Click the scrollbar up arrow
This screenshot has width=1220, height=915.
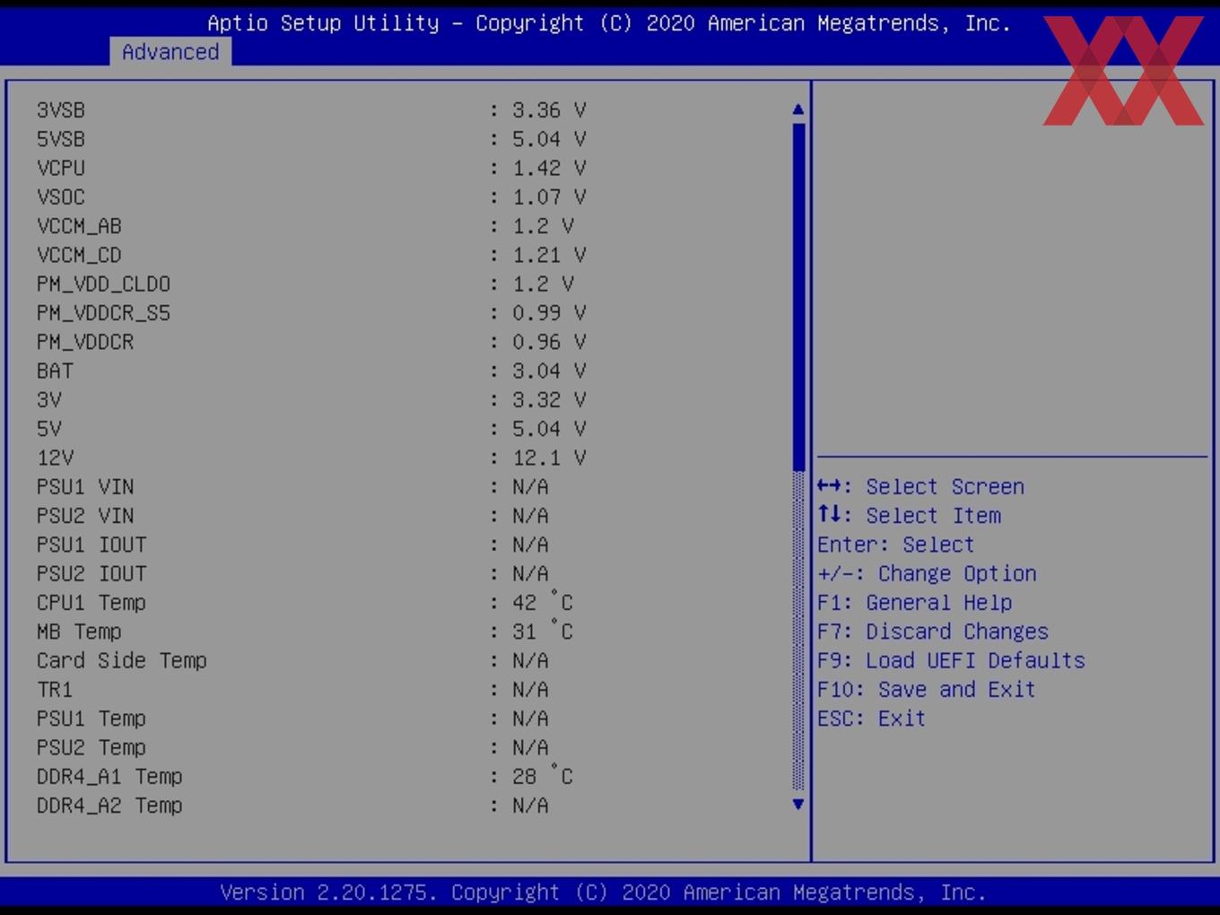point(798,109)
